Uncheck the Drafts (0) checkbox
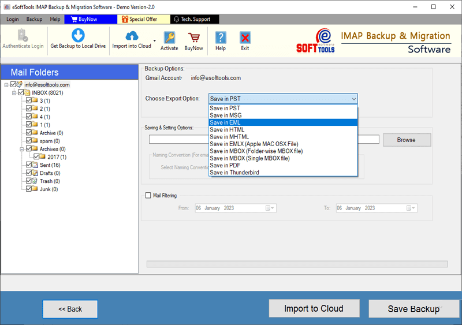Viewport: 462px width, 325px height. pyautogui.click(x=29, y=173)
